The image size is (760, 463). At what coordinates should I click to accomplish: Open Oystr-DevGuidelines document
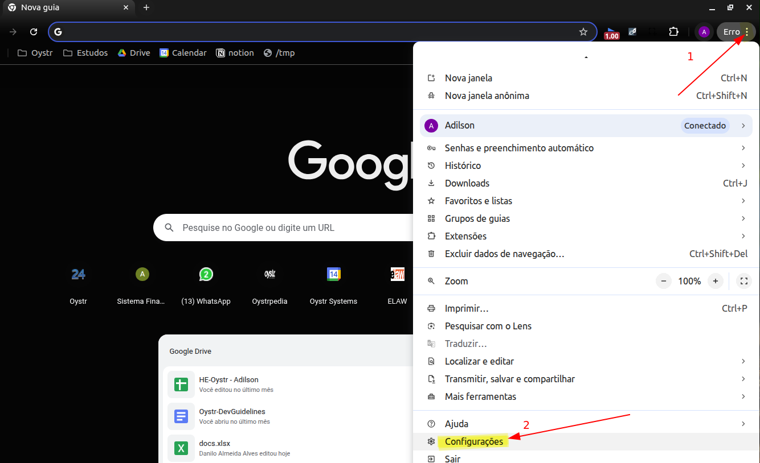click(x=288, y=416)
